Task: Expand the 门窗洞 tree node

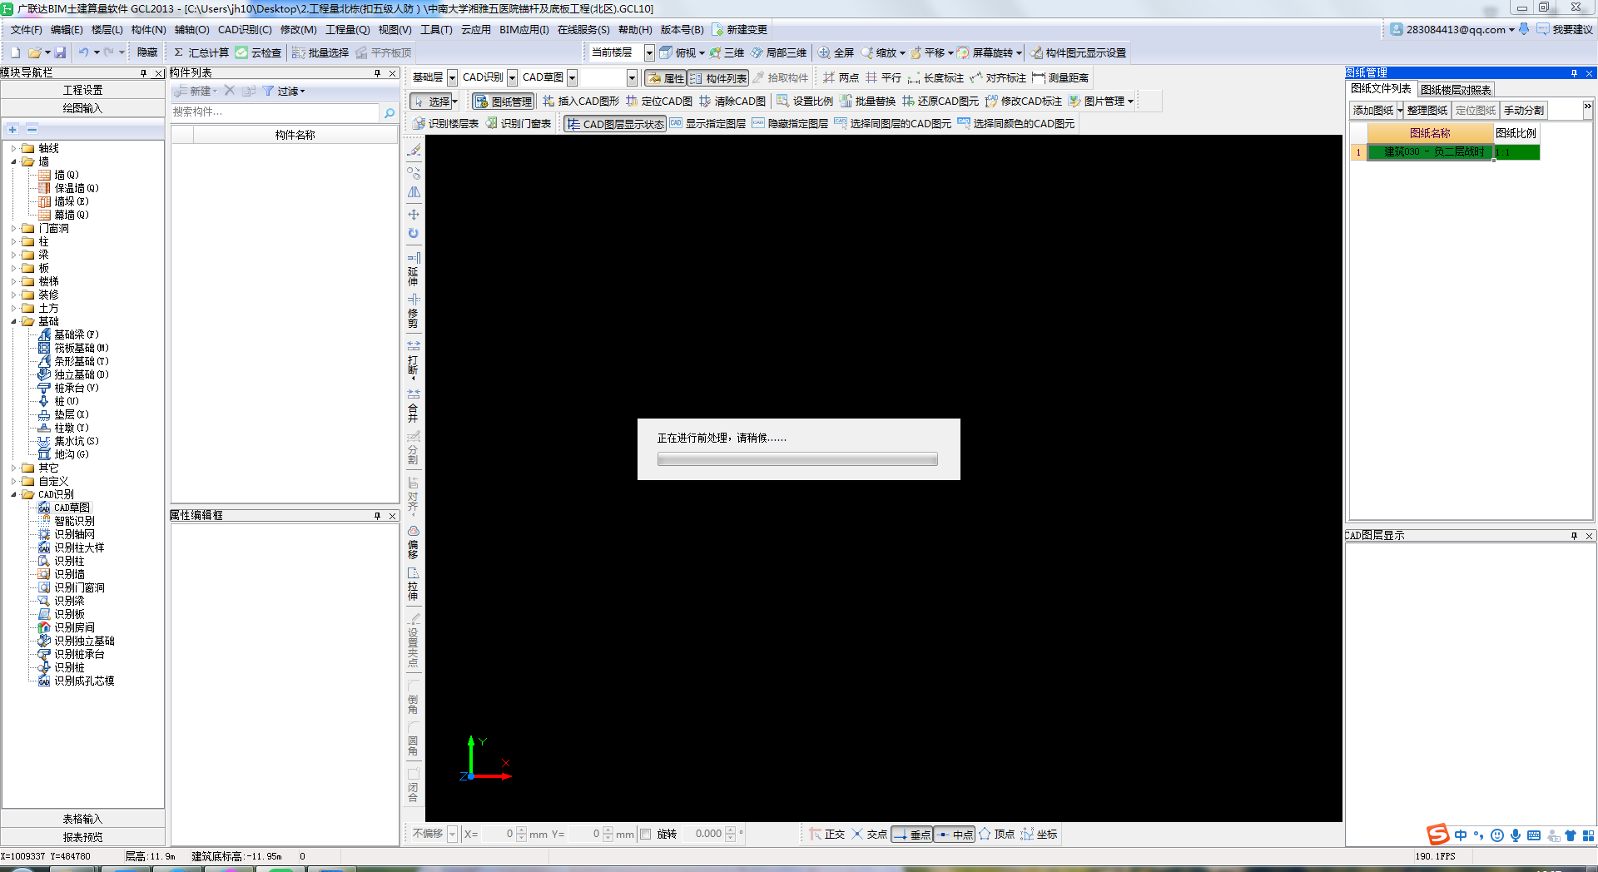Action: click(x=13, y=228)
